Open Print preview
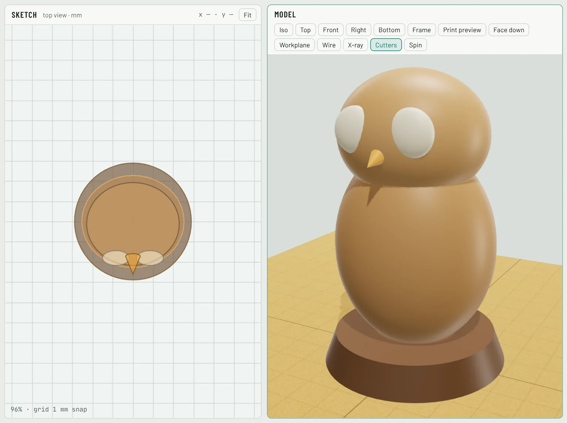This screenshot has height=423, width=567. [462, 30]
